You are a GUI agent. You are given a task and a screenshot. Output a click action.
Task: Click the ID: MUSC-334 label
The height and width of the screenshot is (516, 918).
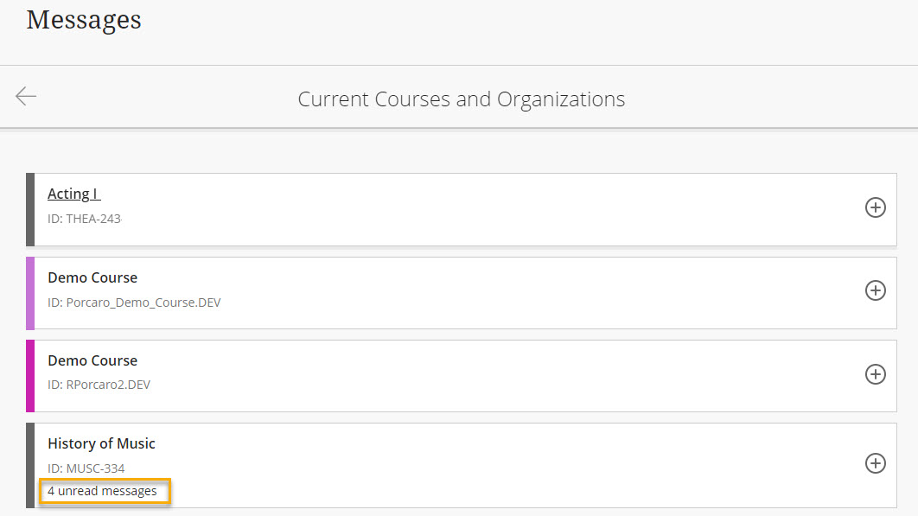tap(86, 468)
